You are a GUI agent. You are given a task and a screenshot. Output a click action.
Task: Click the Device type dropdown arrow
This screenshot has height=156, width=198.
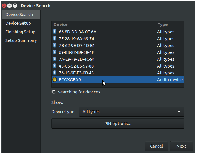pos(179,112)
